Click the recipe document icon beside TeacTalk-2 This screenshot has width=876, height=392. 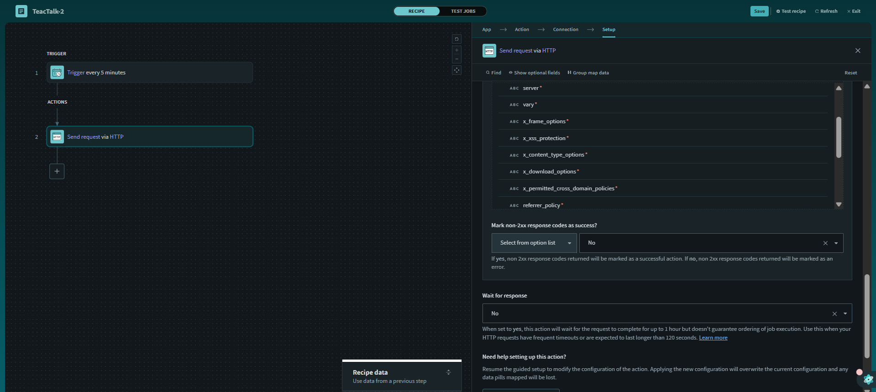pos(21,11)
